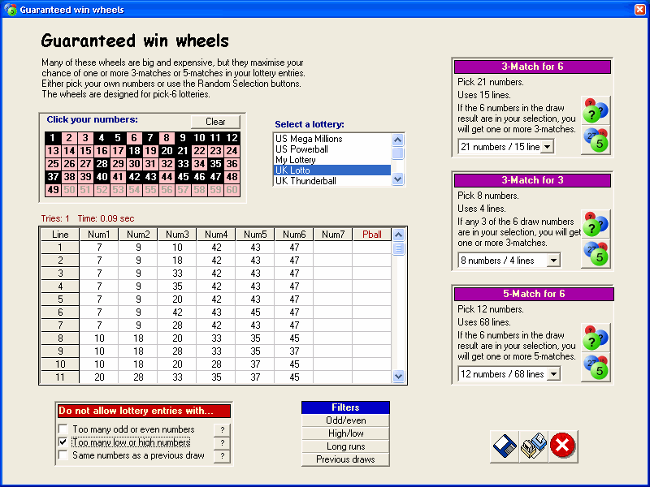
Task: Enable 'Too many odd or even numbers' checkbox
Action: (x=63, y=429)
